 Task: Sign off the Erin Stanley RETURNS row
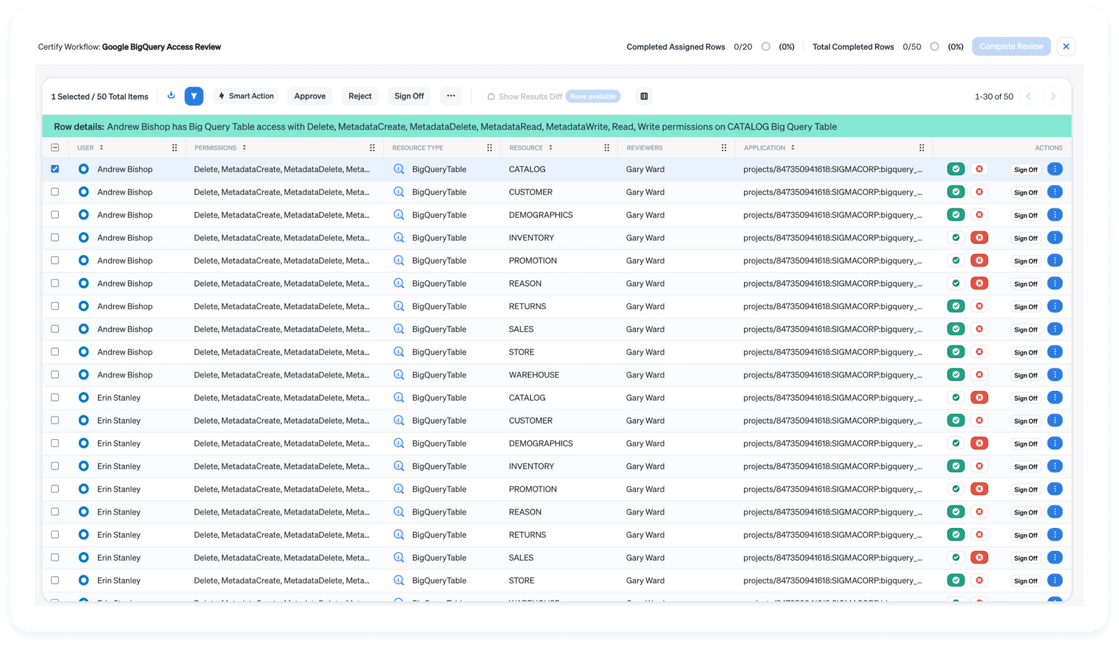coord(1026,535)
